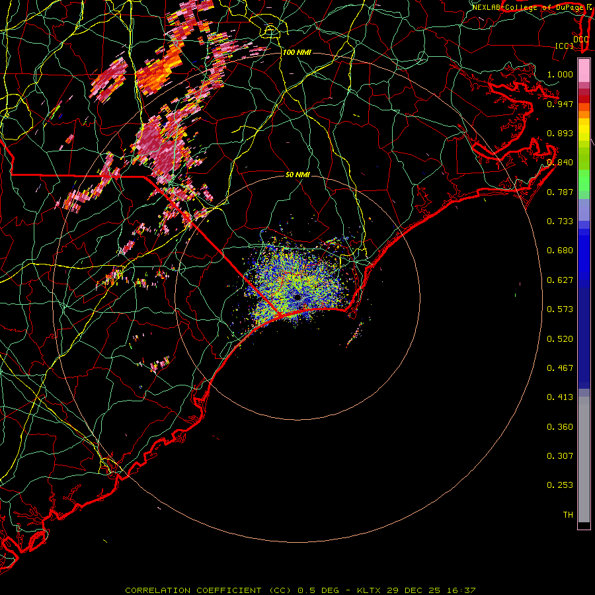595x595 pixels.
Task: Select the 1.000 scale value
Action: [x=560, y=74]
